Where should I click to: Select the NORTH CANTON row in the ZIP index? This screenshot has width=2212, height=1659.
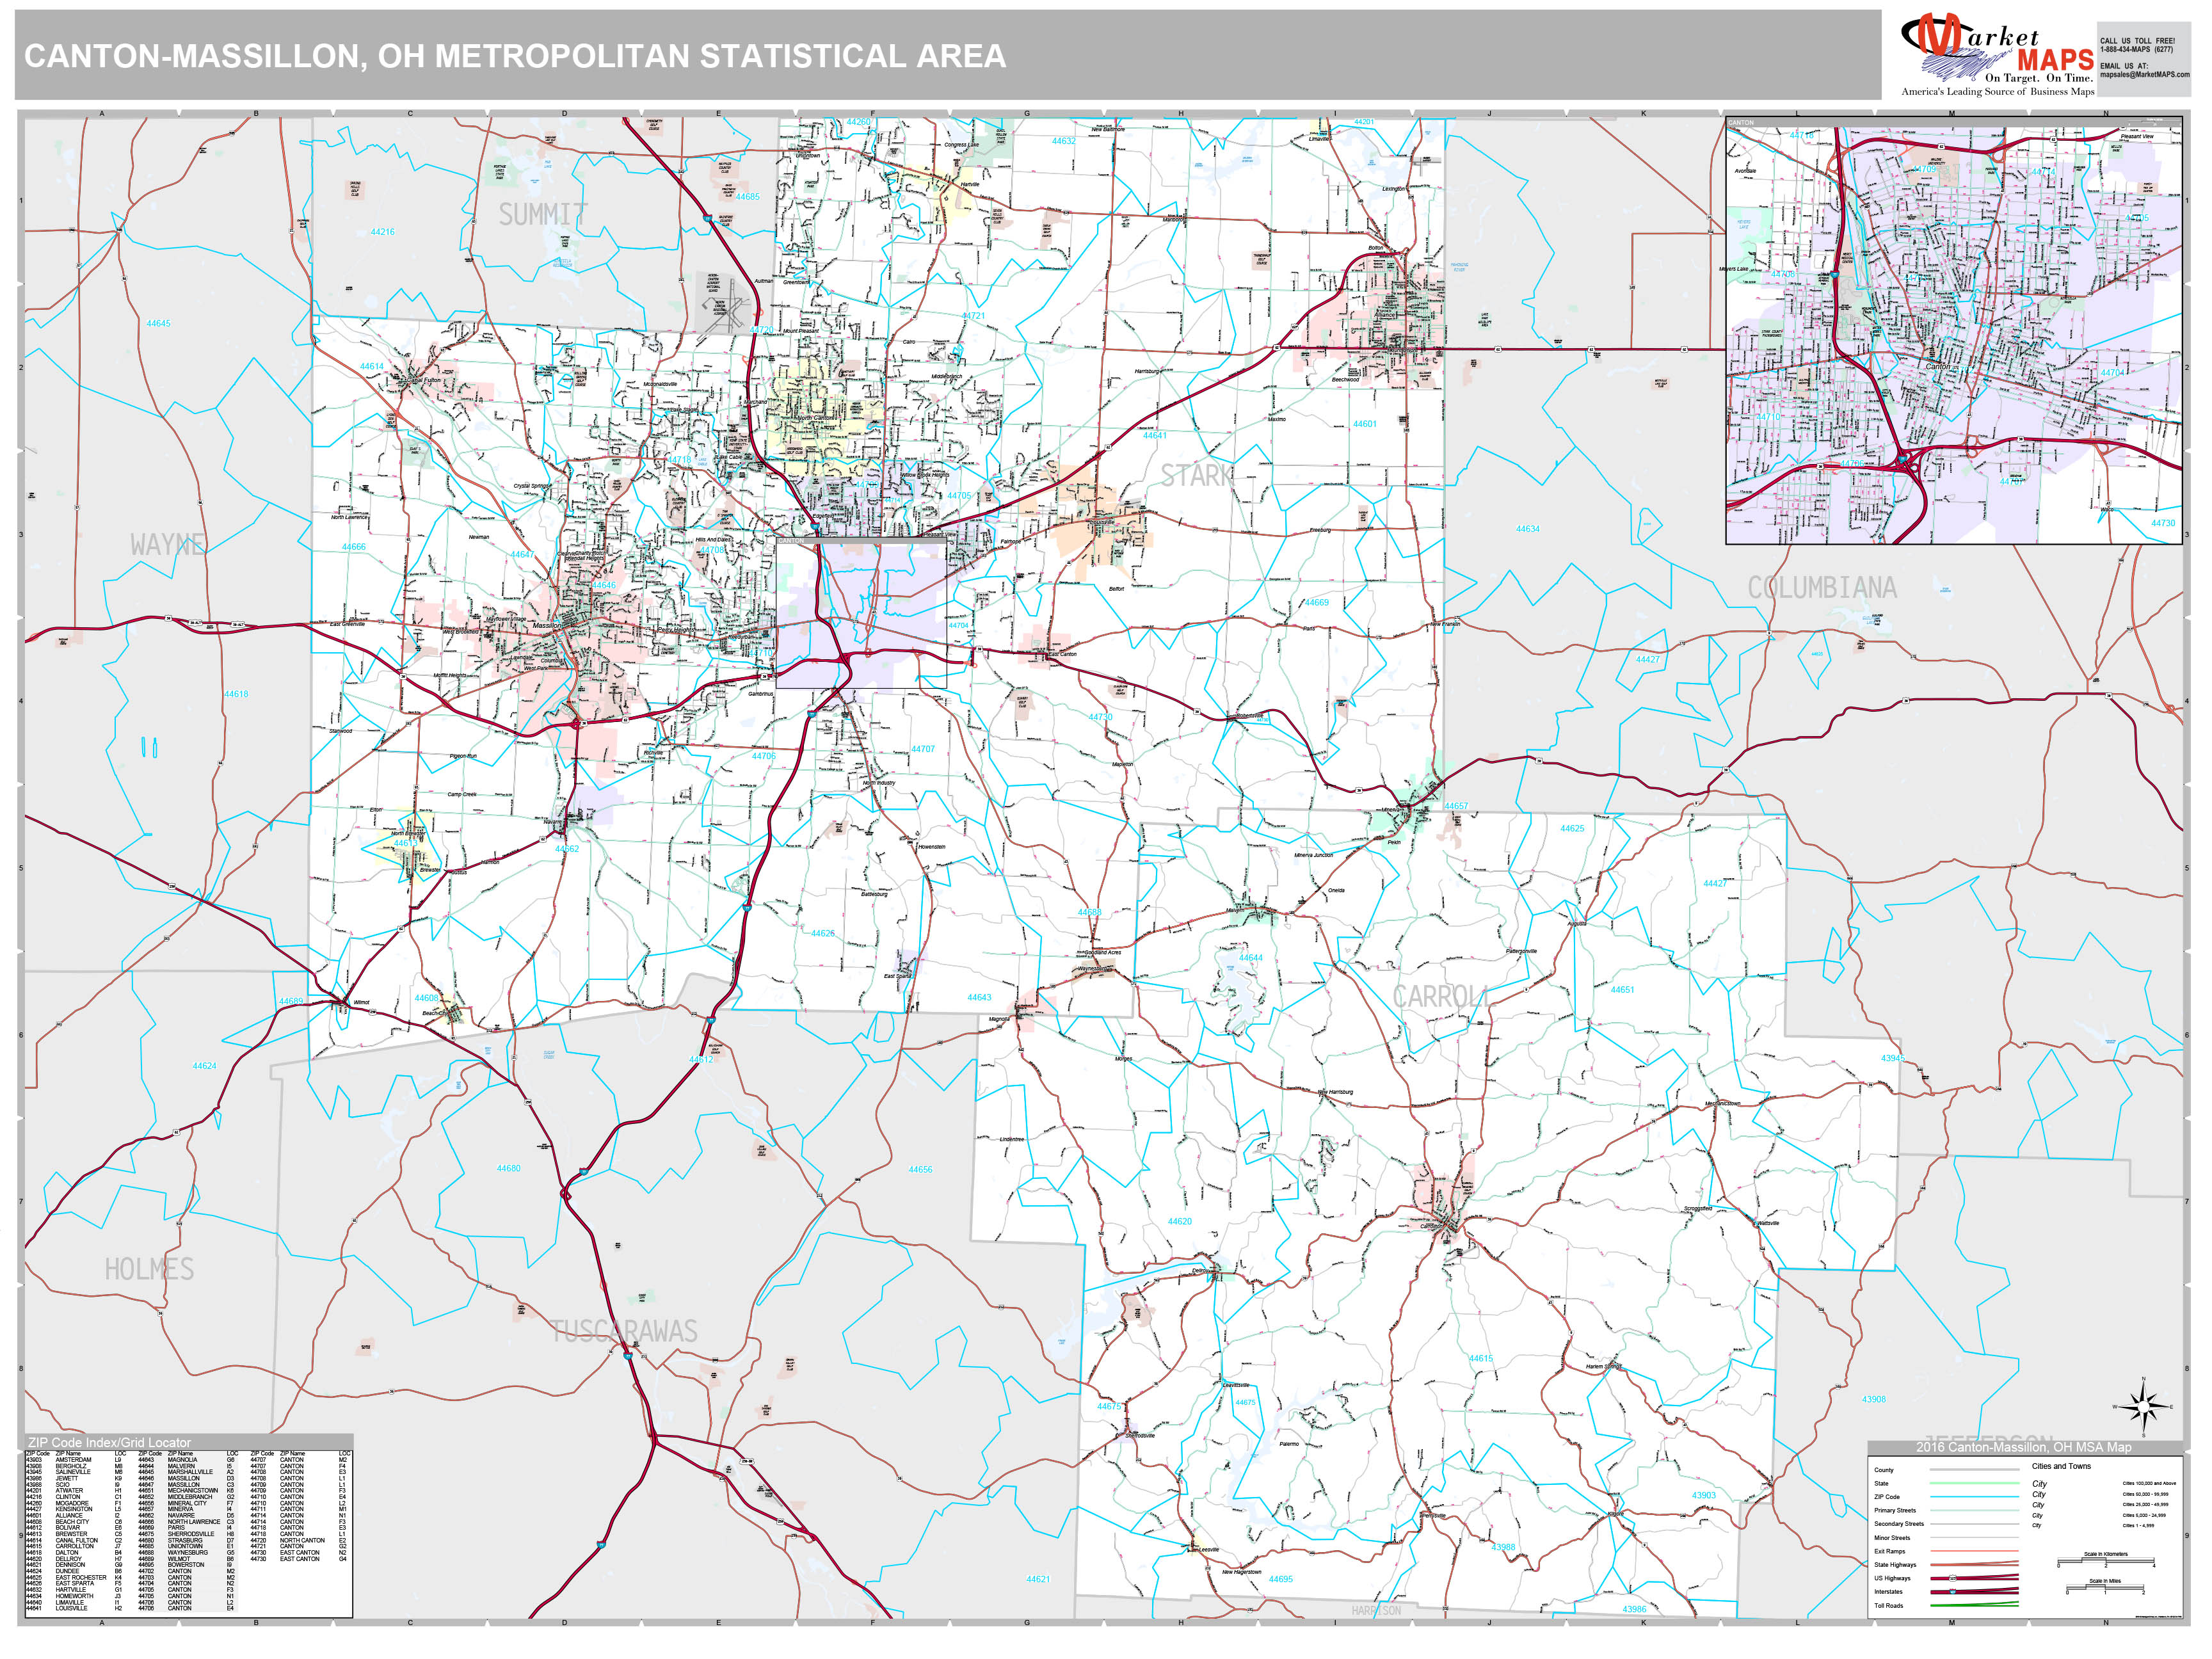(x=299, y=1540)
